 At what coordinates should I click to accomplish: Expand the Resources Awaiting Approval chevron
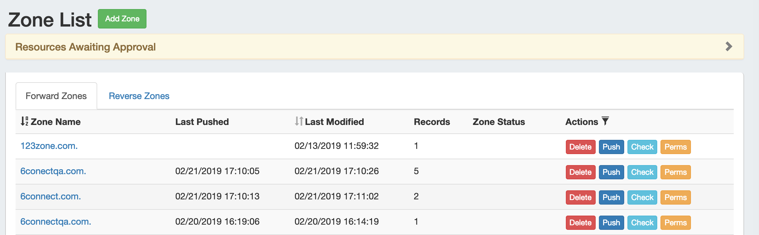click(729, 47)
